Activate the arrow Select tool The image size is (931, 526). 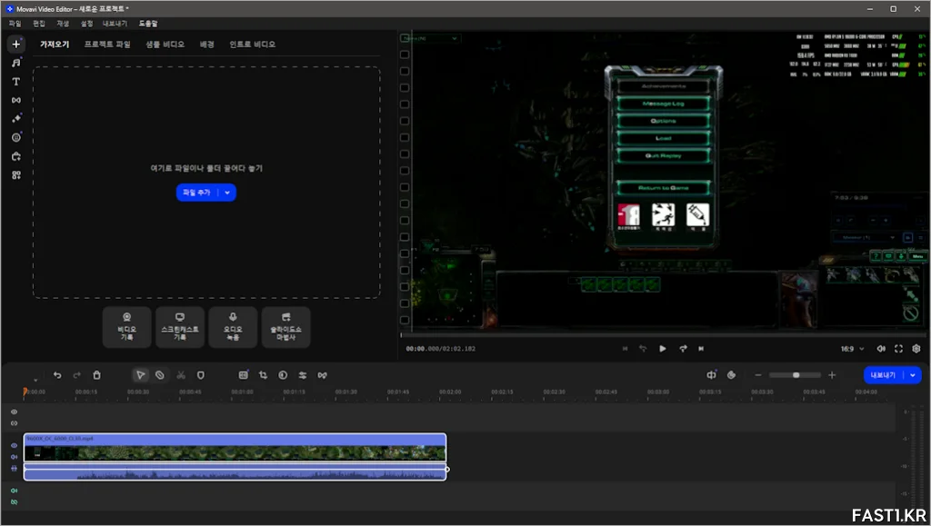(x=140, y=375)
